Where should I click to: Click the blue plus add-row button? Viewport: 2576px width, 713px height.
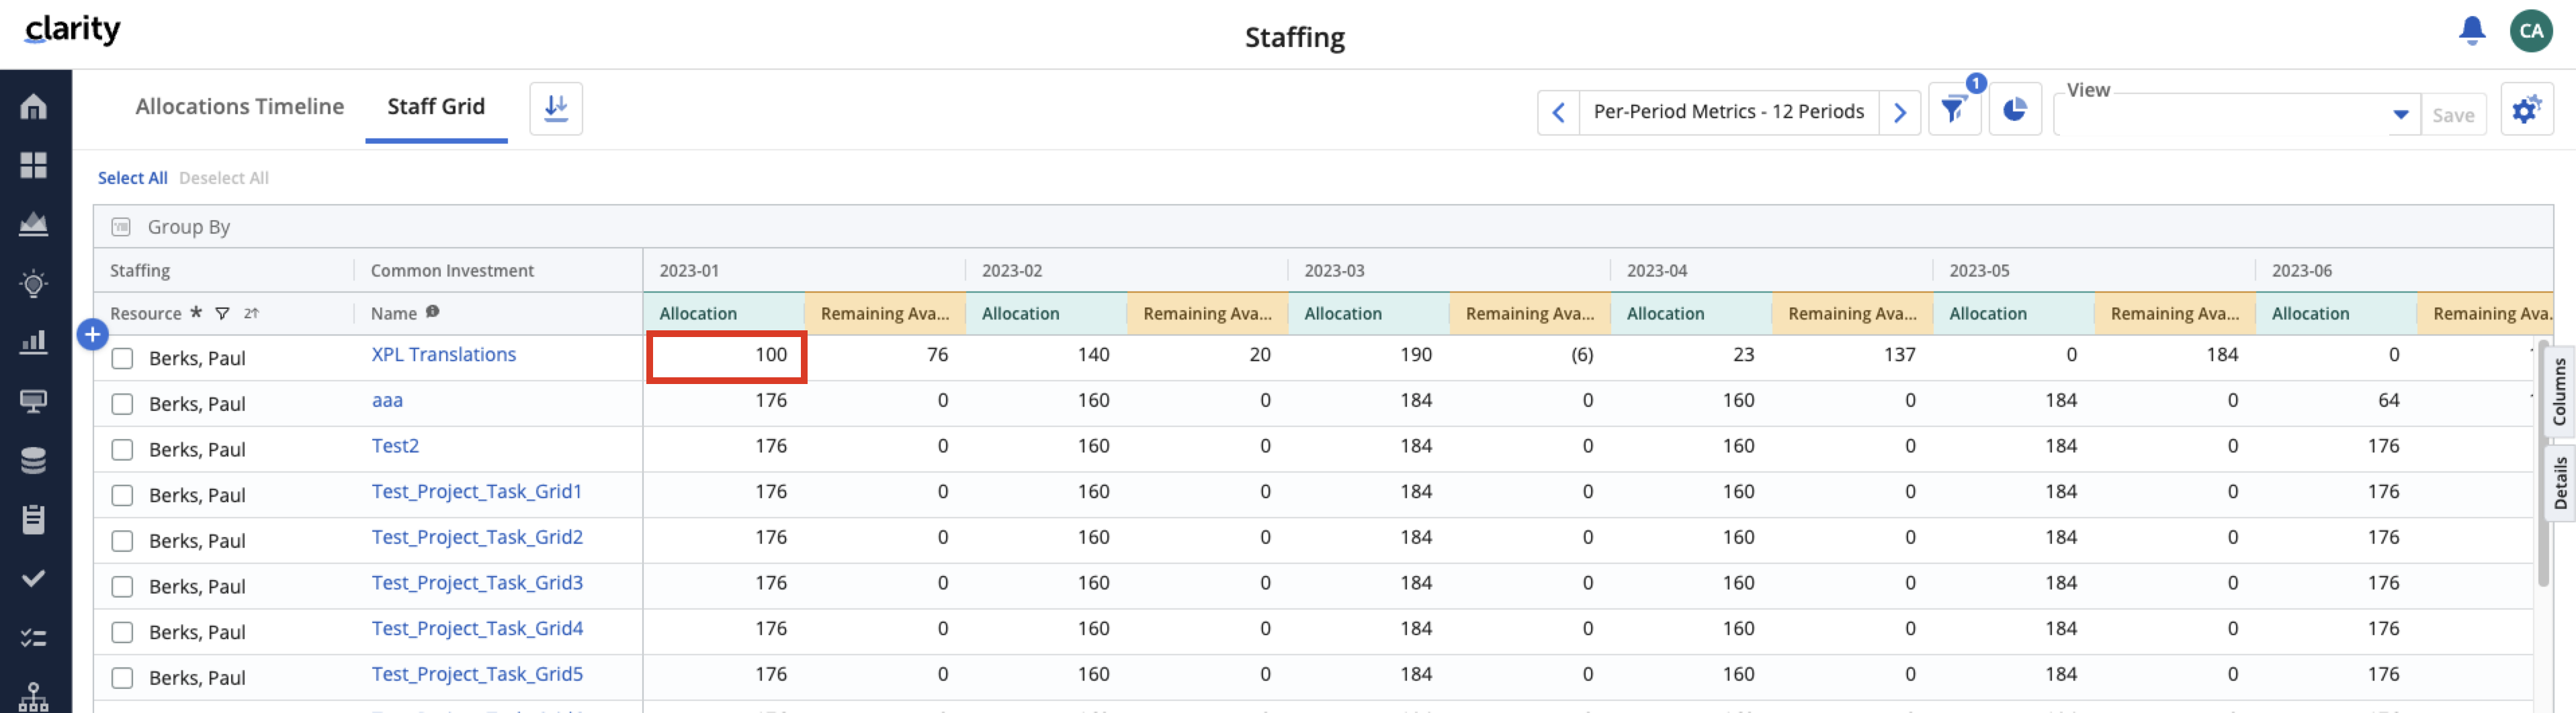[x=93, y=334]
